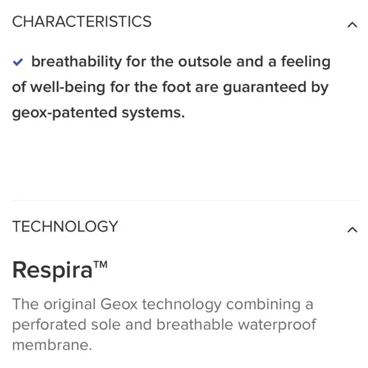Screen dimensions: 368x368
Task: Click the blue checkmark icon
Action: 18,62
